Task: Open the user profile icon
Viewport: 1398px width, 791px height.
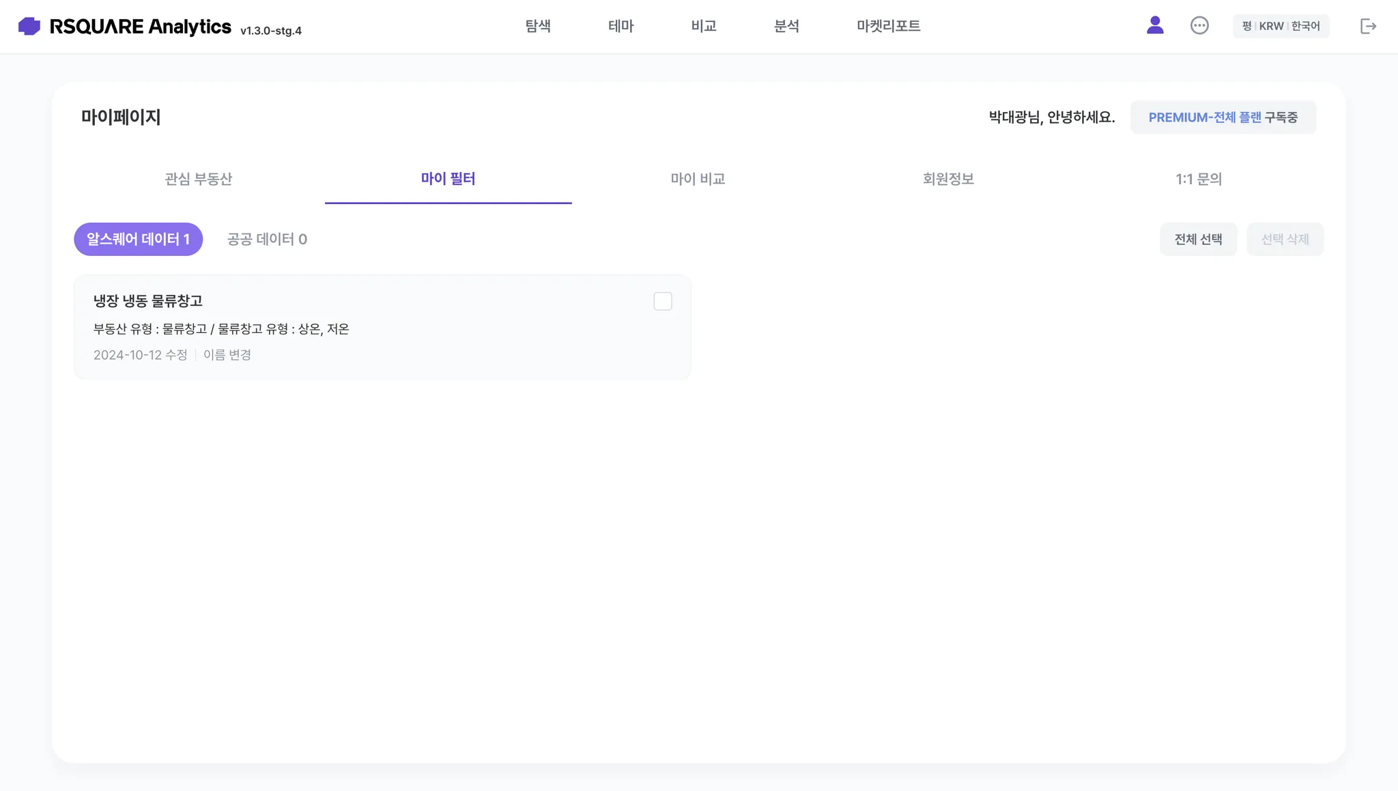Action: (x=1155, y=26)
